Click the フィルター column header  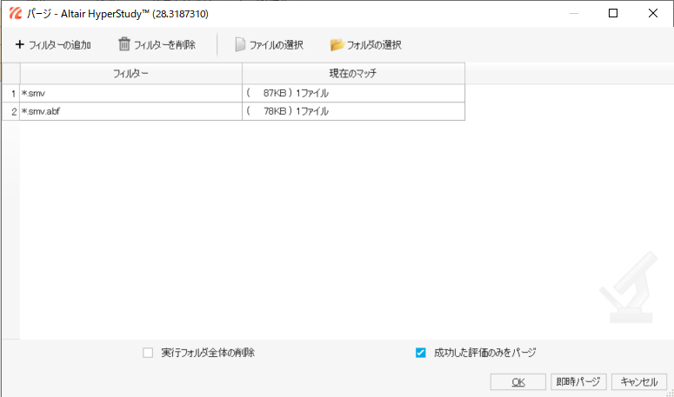coord(130,74)
